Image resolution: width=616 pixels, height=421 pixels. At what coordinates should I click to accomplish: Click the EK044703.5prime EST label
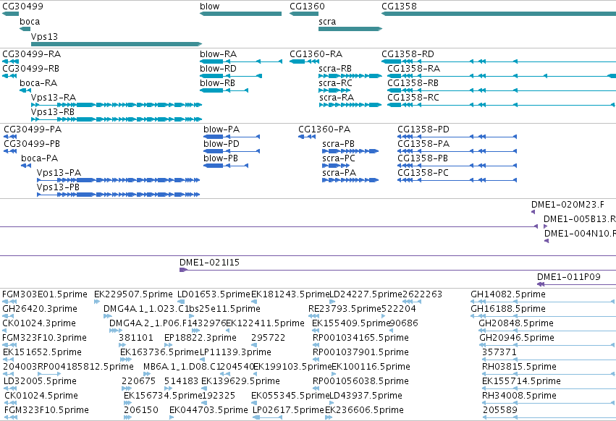pos(208,410)
